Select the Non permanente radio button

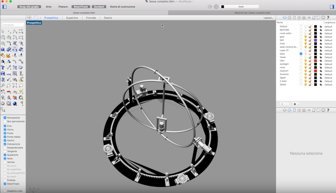5,121
